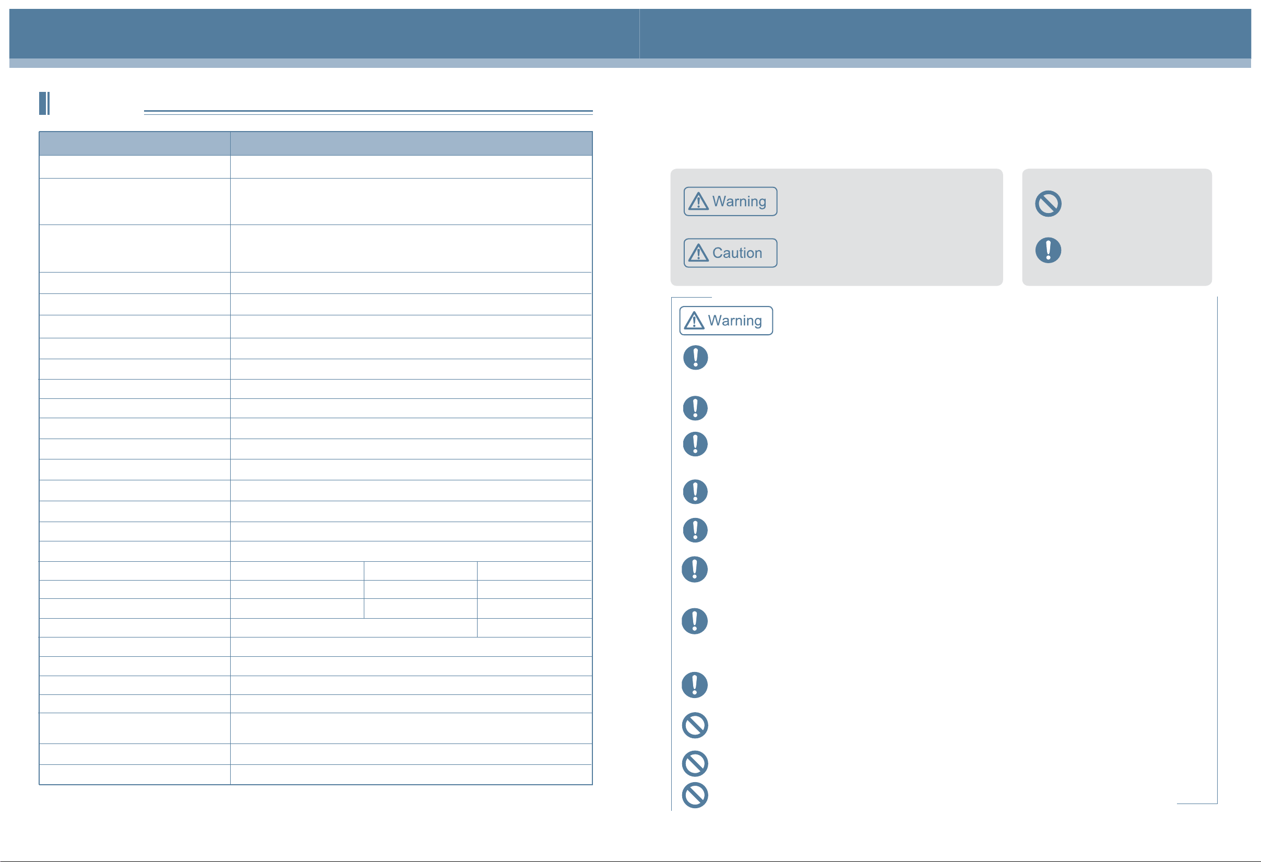This screenshot has width=1261, height=862.
Task: Click the first exclamation icon under the Warning heading
Action: pos(696,358)
